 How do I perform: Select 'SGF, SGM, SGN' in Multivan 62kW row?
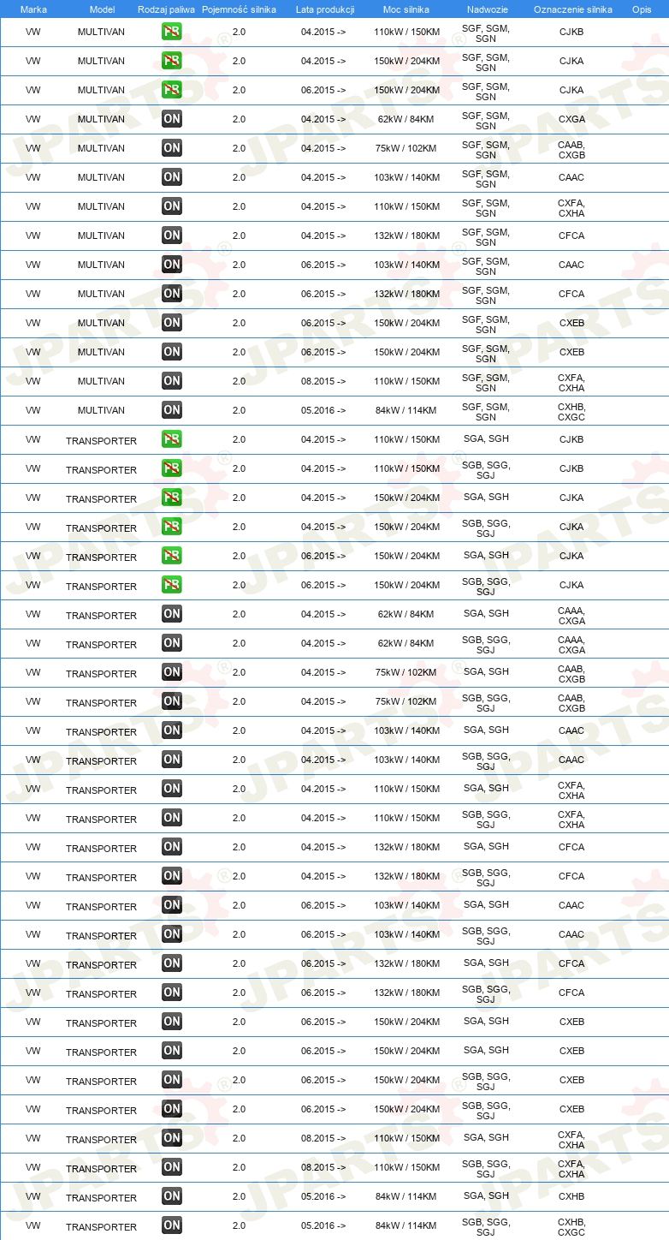(486, 120)
